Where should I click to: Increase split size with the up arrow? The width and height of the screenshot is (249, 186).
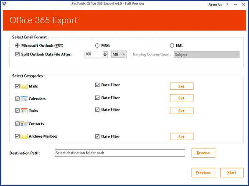105,53
